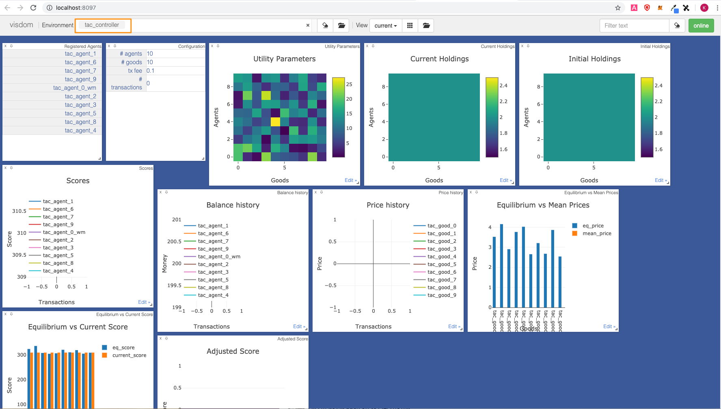Download the Current Holdings plot
The image size is (721, 409).
(373, 46)
